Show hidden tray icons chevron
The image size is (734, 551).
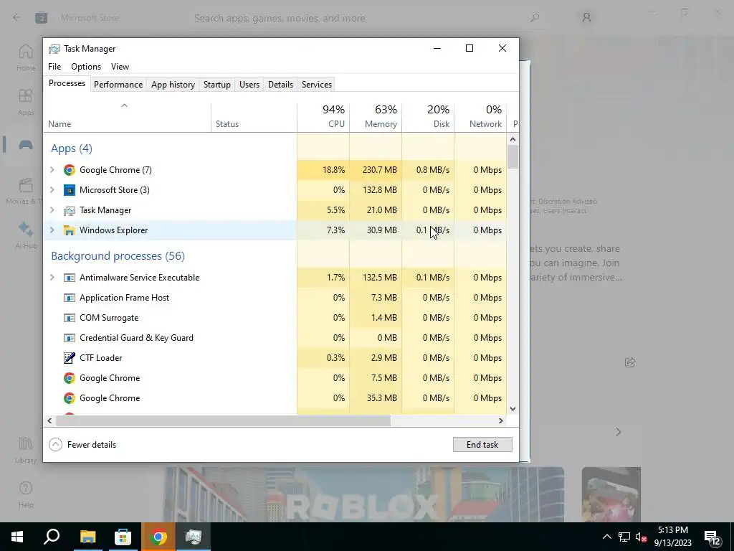[606, 537]
